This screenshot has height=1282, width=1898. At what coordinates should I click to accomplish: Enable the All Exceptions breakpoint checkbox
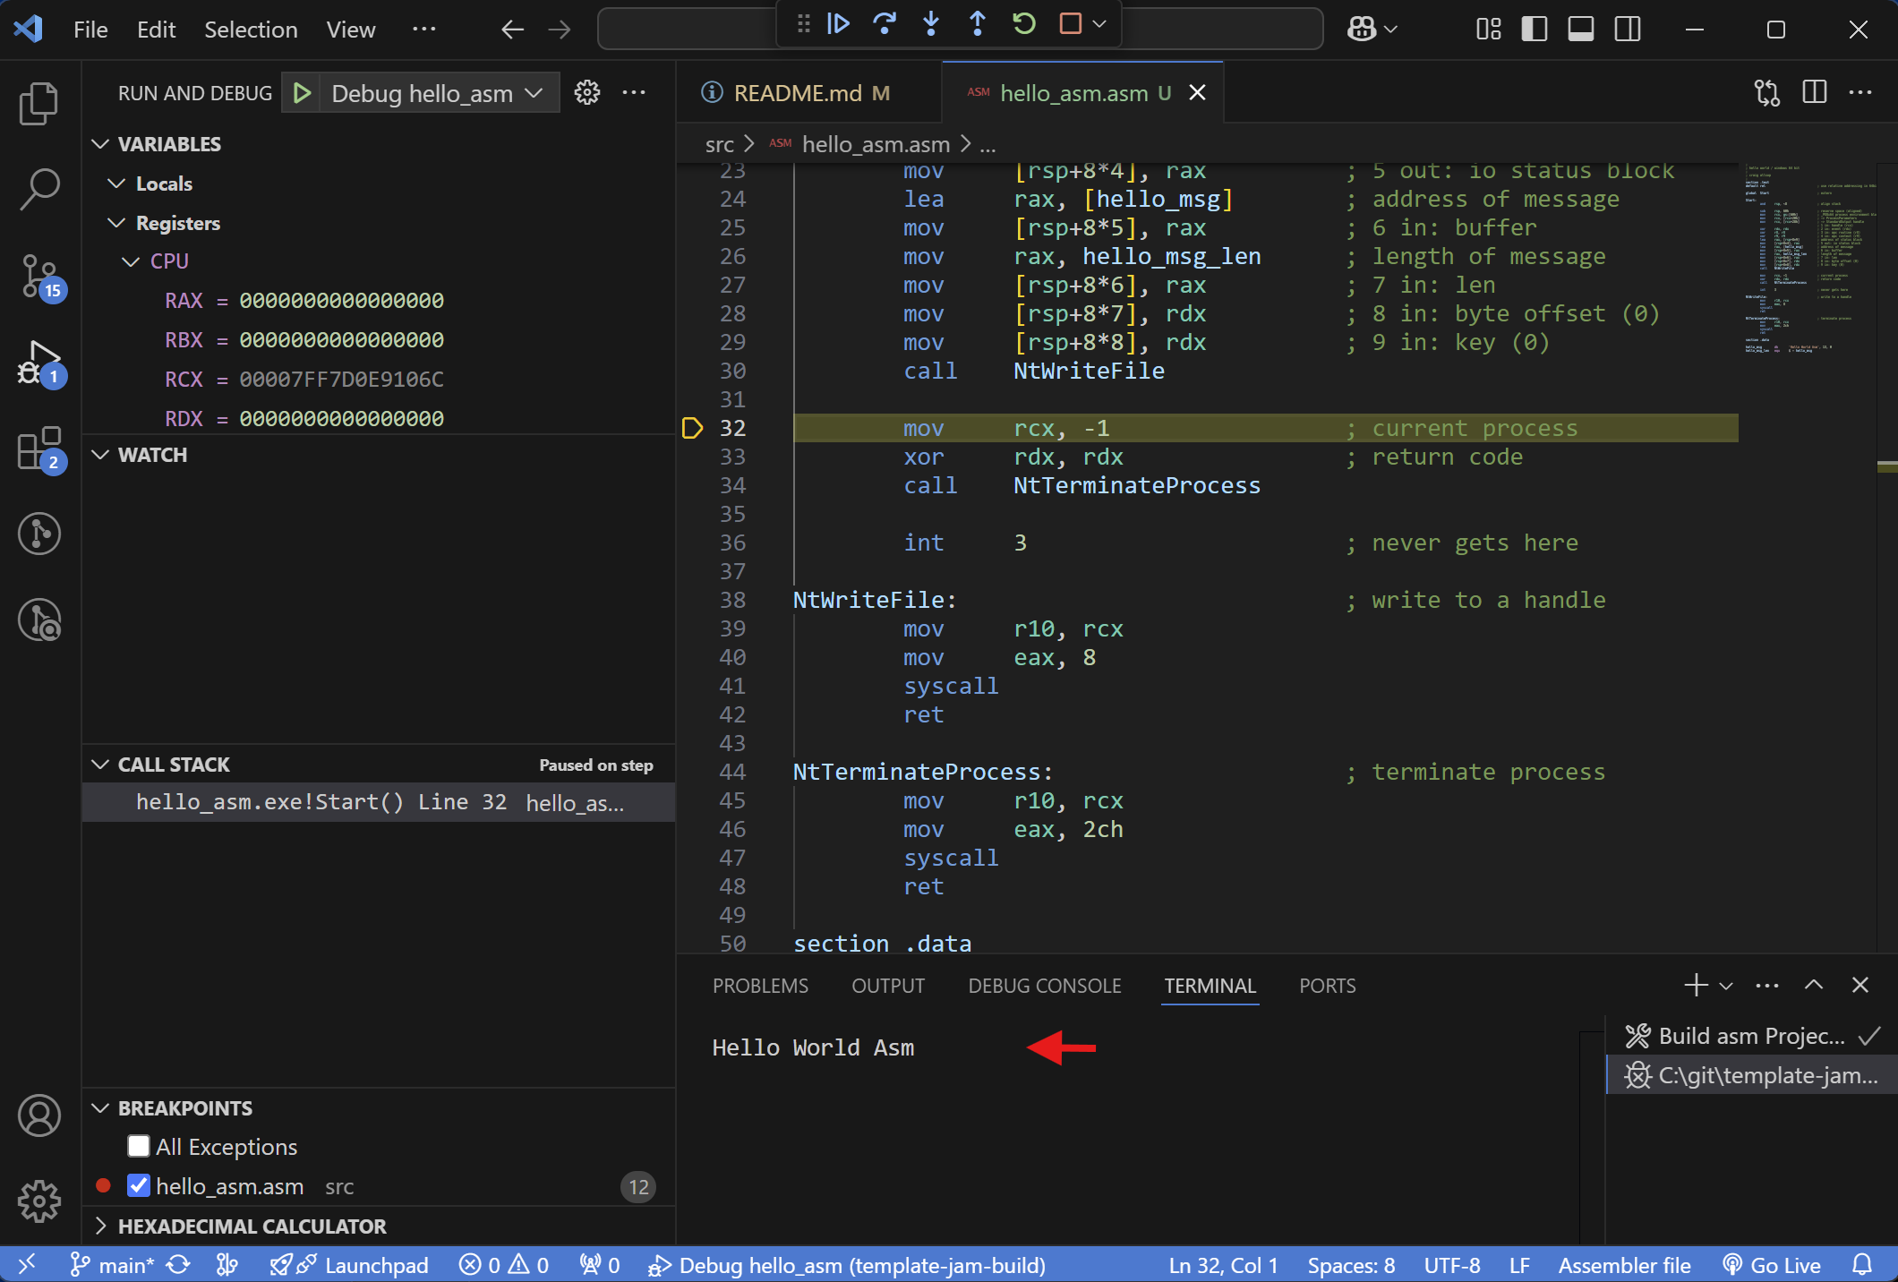138,1147
